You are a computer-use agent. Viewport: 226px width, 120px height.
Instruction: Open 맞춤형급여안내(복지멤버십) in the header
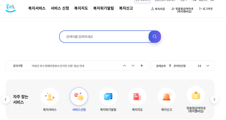[x=182, y=10]
